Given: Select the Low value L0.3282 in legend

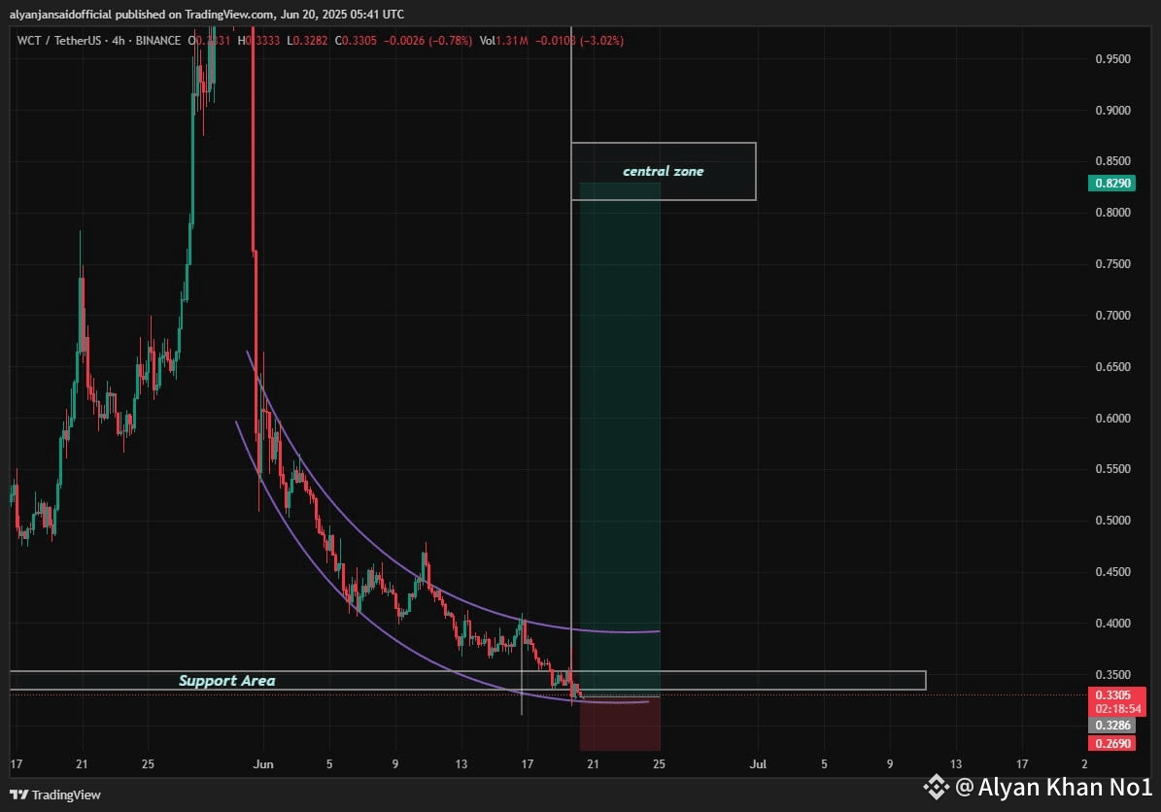Looking at the screenshot, I should click(307, 41).
